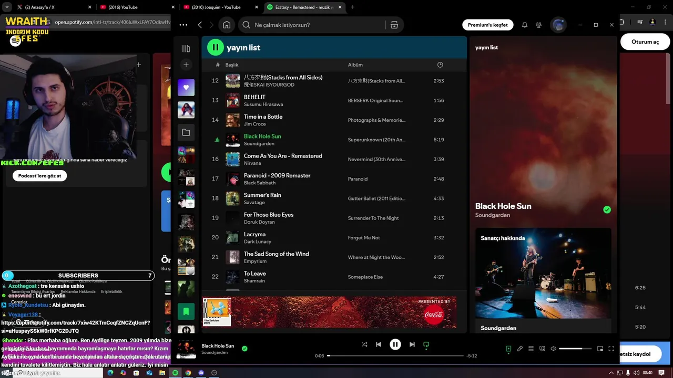Open Microsoft Edge from the Windows taskbar
673x378 pixels.
tap(110, 373)
